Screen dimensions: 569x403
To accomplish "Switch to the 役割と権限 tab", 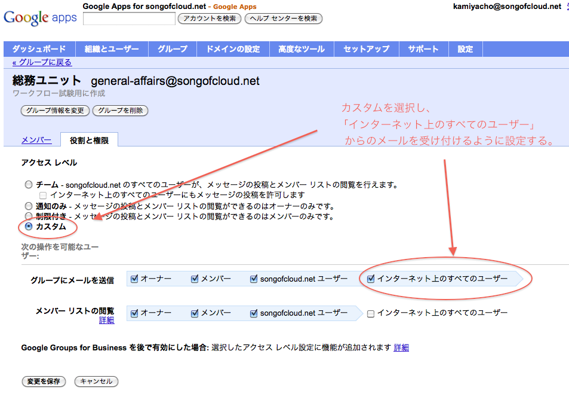I will click(x=90, y=140).
